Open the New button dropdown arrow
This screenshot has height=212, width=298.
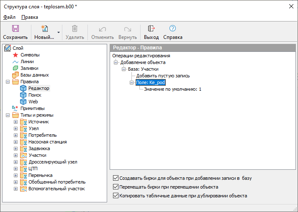coord(59,32)
